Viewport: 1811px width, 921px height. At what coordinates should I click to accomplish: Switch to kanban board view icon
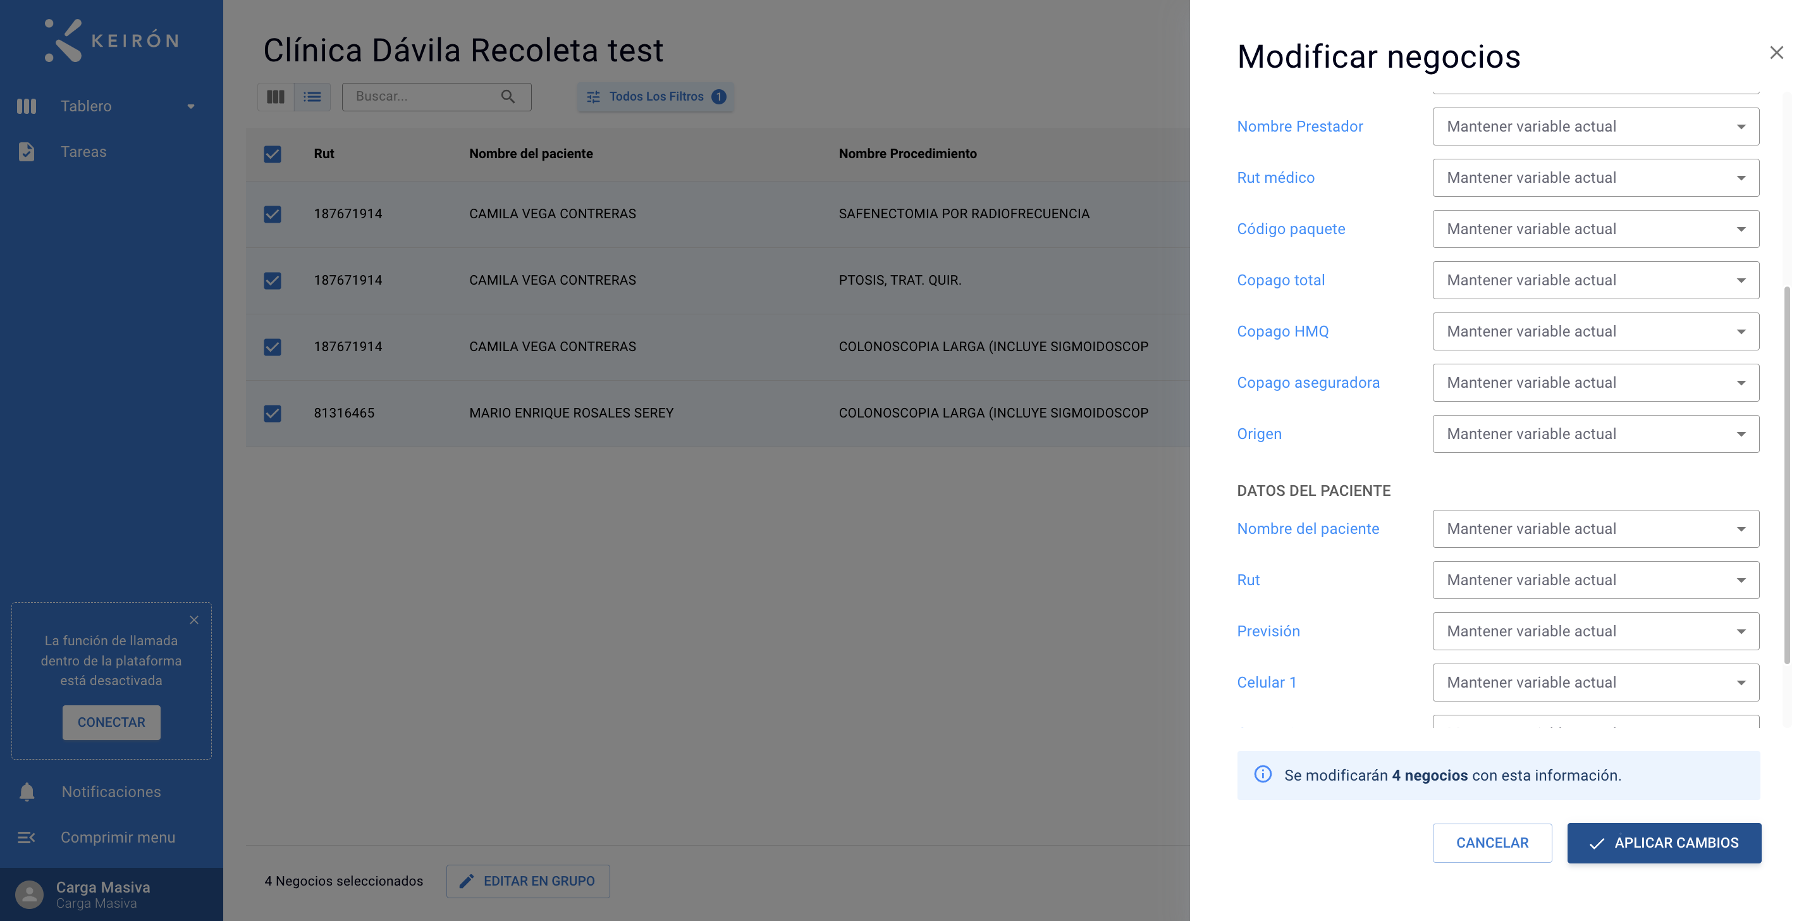(x=276, y=97)
